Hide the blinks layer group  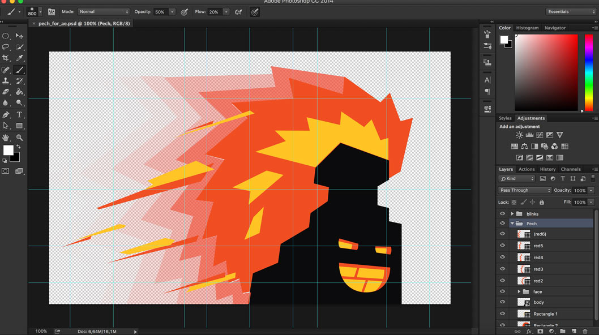502,214
